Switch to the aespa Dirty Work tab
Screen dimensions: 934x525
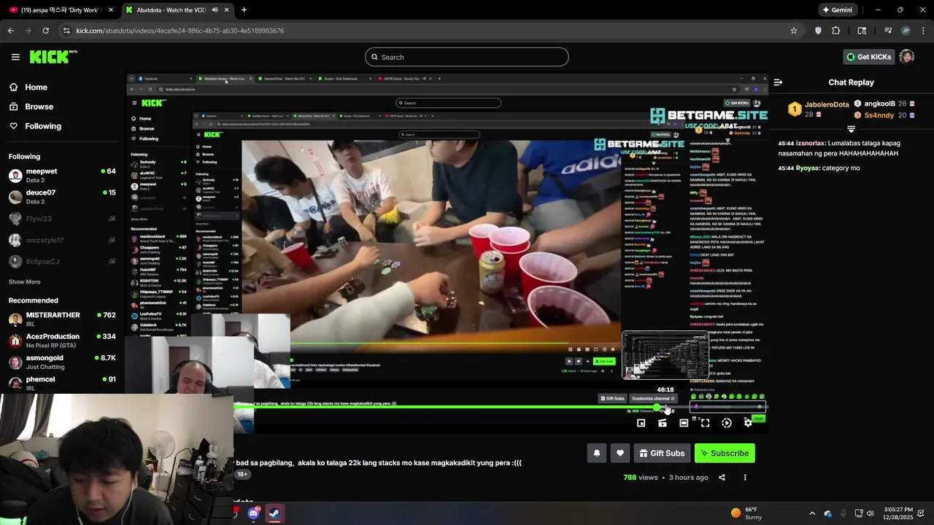pos(62,10)
